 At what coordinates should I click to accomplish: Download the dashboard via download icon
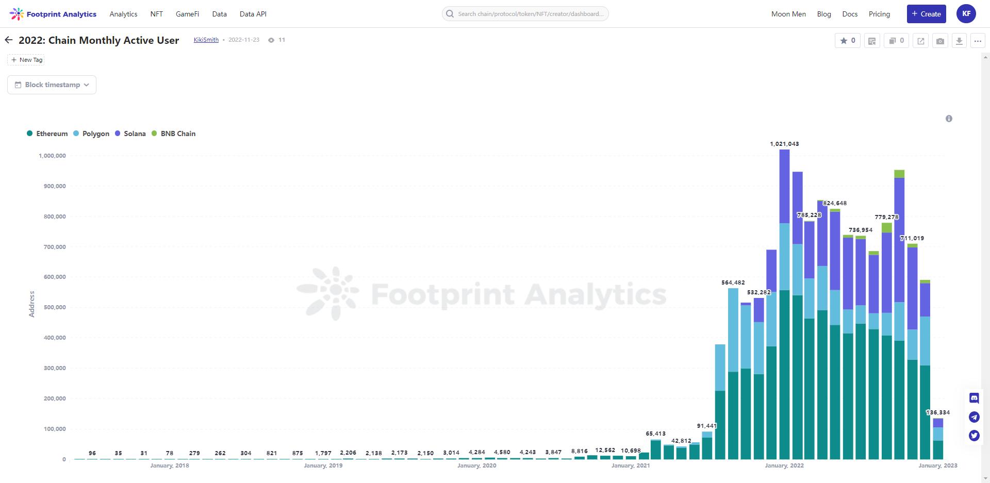(959, 41)
